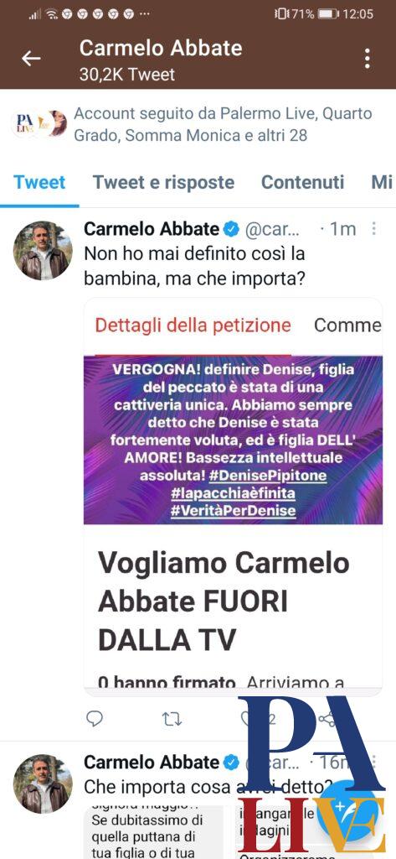Tap the reply icon under first tweet
The width and height of the screenshot is (396, 859).
tap(95, 718)
